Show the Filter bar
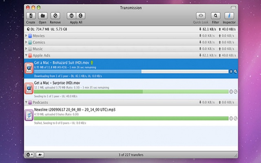 tap(216, 16)
